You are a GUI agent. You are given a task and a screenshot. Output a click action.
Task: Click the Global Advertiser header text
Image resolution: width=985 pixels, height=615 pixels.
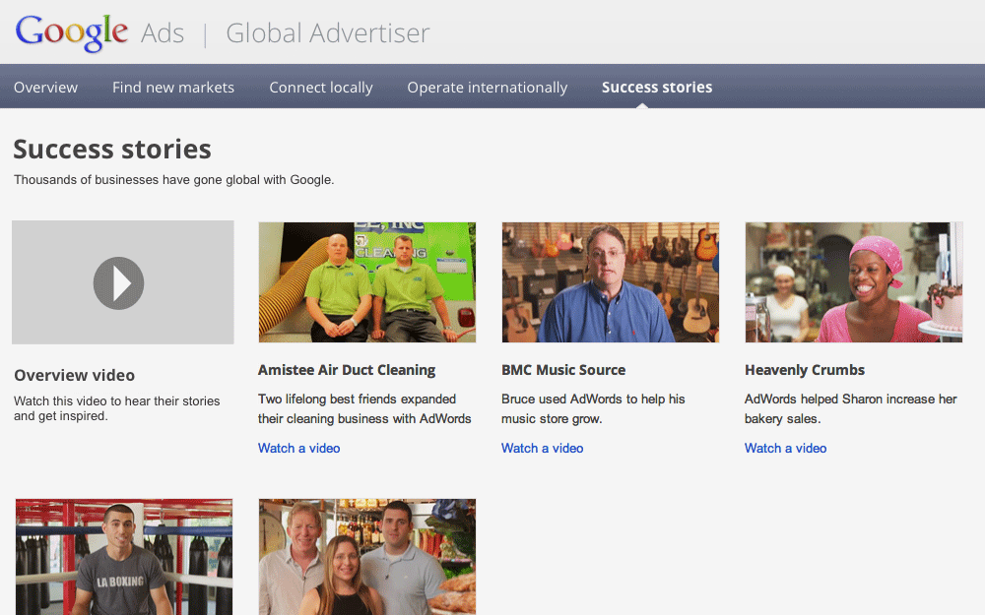[327, 31]
